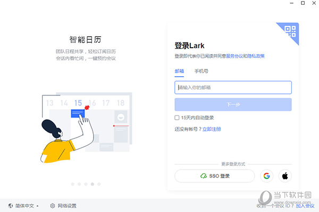
Task: Focus the email input field
Action: point(233,87)
